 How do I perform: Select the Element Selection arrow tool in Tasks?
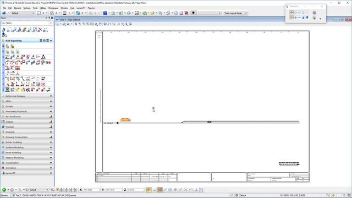pos(4,30)
